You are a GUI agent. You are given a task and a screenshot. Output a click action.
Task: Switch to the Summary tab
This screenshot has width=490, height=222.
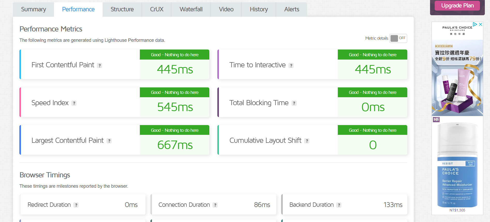[33, 10]
